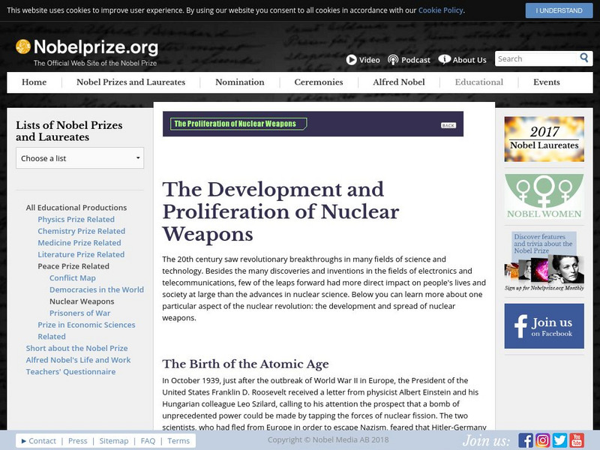Go to Nobel Prizes and Laureates menu
Screen dimensions: 600x450
click(x=130, y=82)
